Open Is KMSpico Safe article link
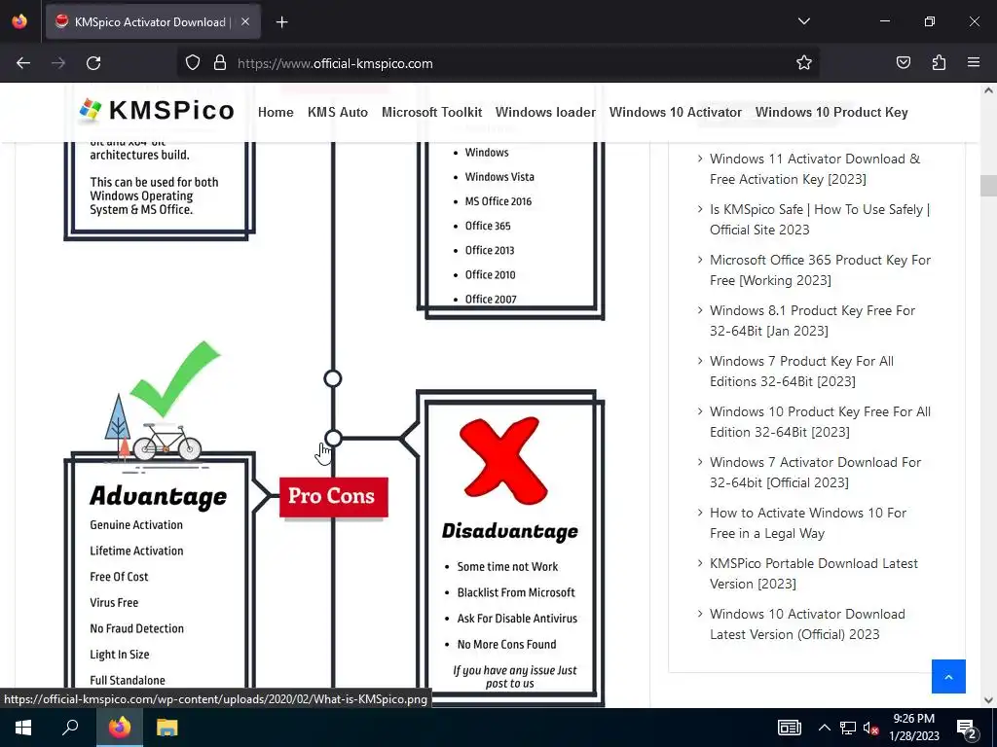This screenshot has width=997, height=747. [820, 220]
